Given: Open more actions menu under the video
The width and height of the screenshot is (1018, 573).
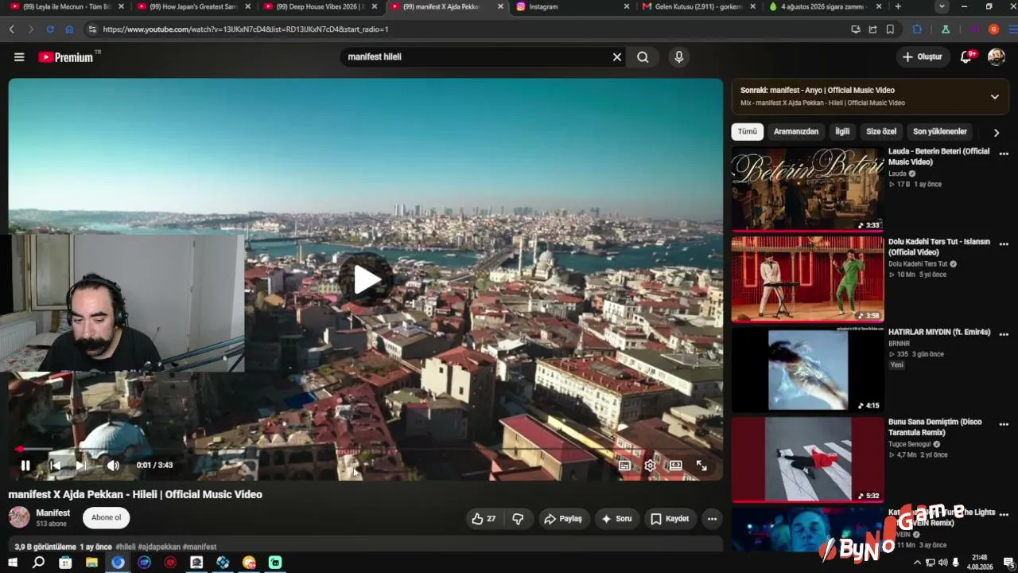Looking at the screenshot, I should coord(712,519).
